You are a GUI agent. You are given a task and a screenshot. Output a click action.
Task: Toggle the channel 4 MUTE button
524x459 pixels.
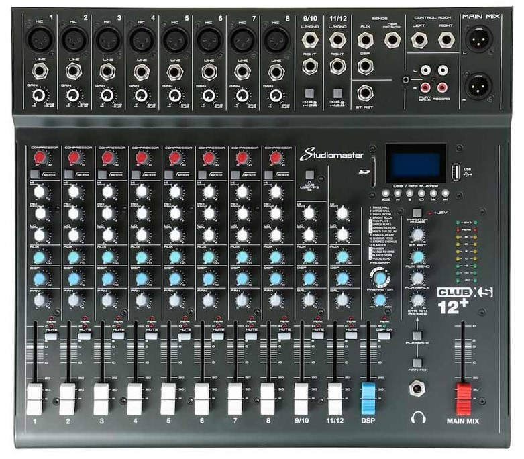click(151, 336)
